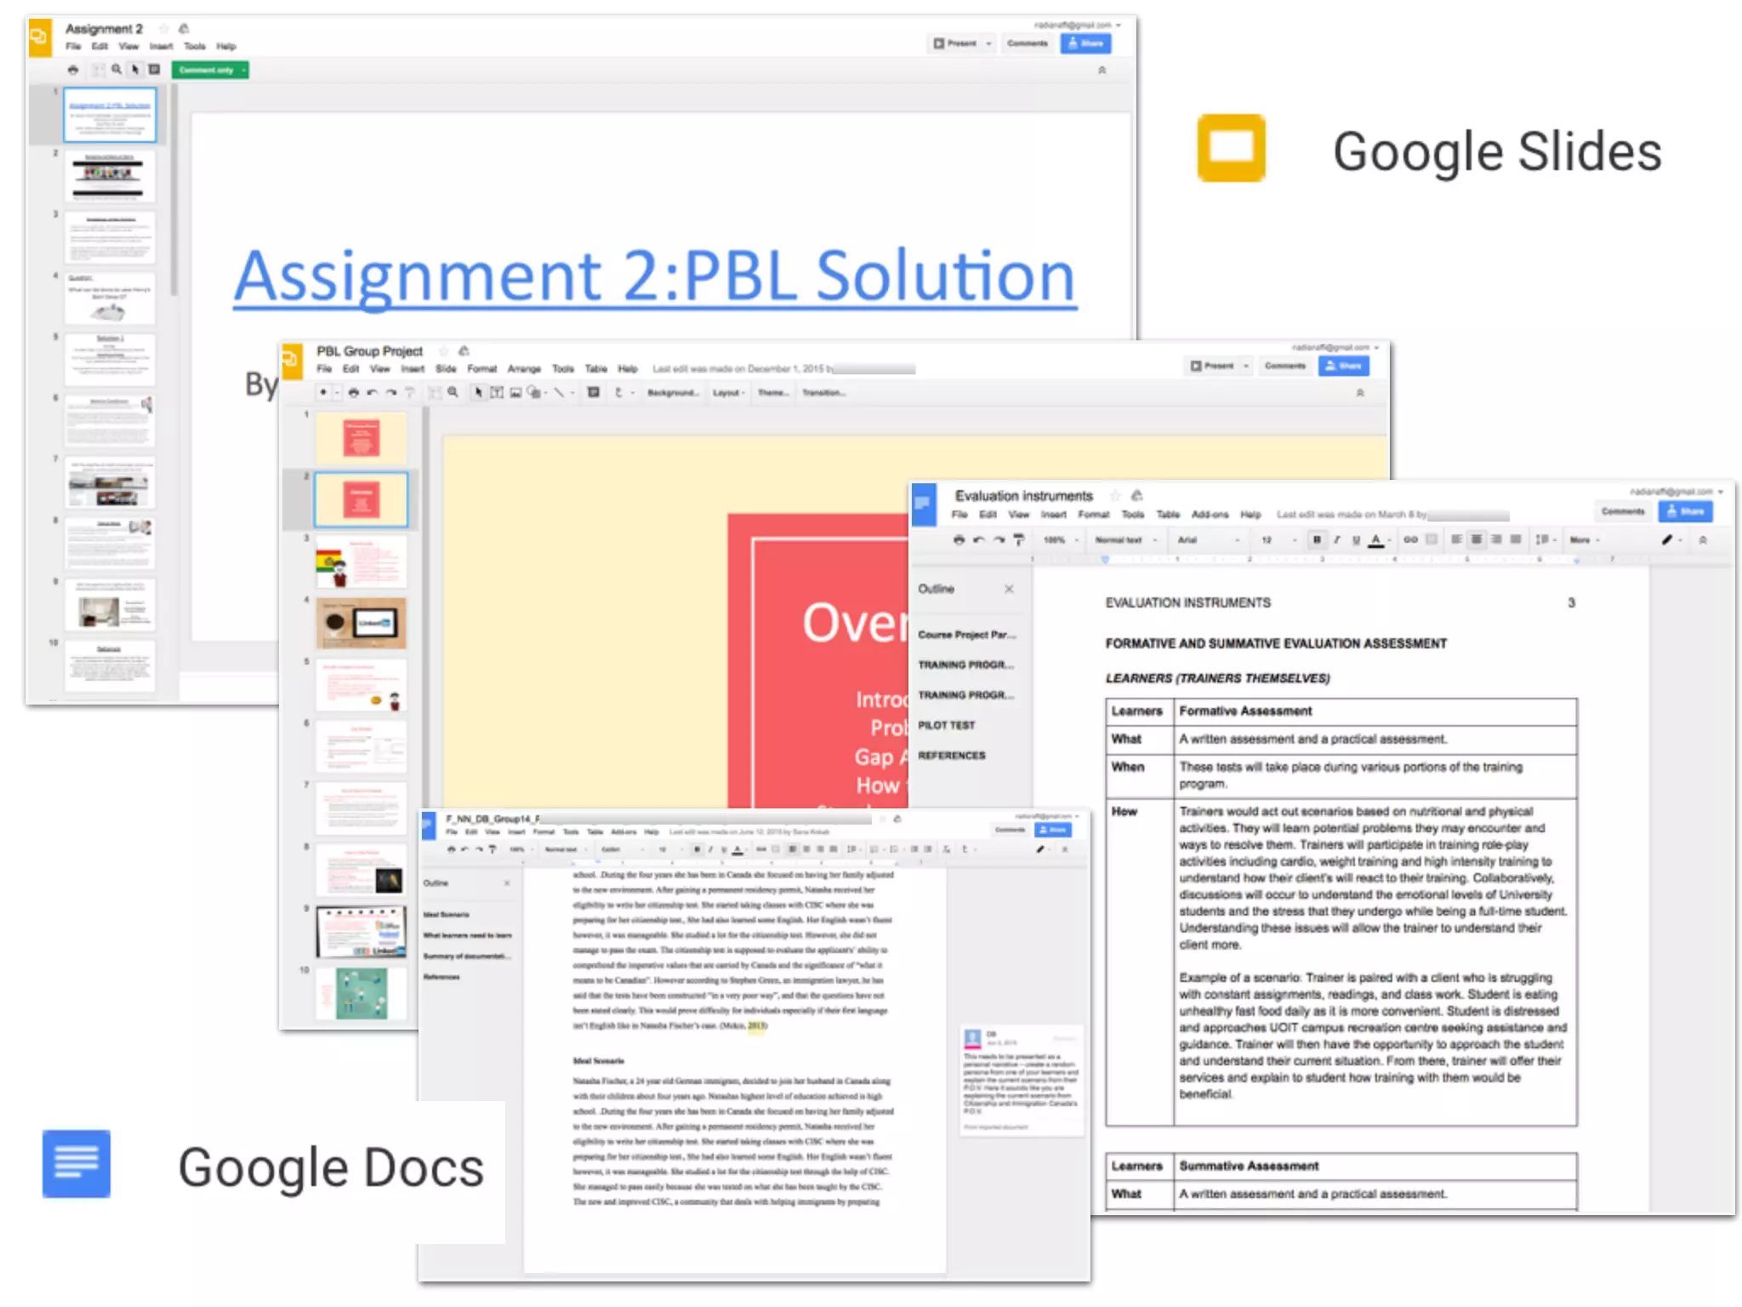
Task: Open the Arial font dropdown
Action: 1208,539
